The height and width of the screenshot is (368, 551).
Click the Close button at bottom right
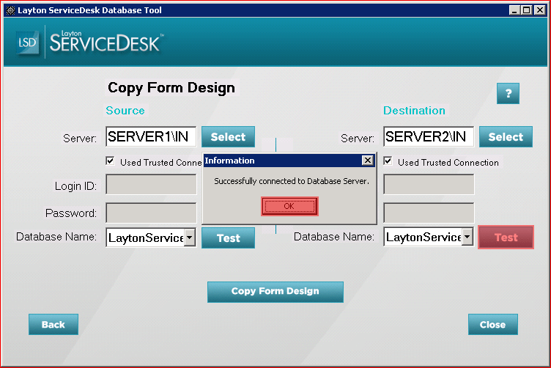point(492,325)
